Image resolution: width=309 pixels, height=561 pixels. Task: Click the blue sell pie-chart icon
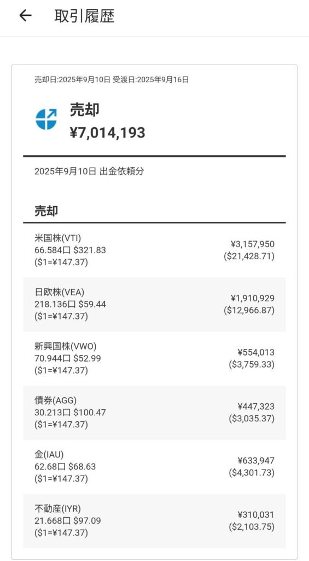point(46,119)
